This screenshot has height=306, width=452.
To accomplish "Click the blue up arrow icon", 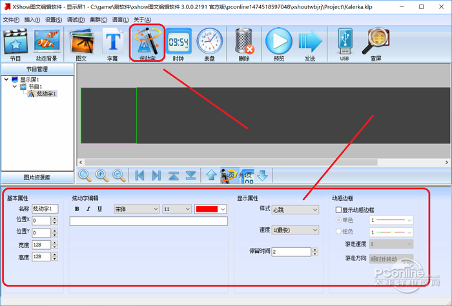I will tap(211, 175).
